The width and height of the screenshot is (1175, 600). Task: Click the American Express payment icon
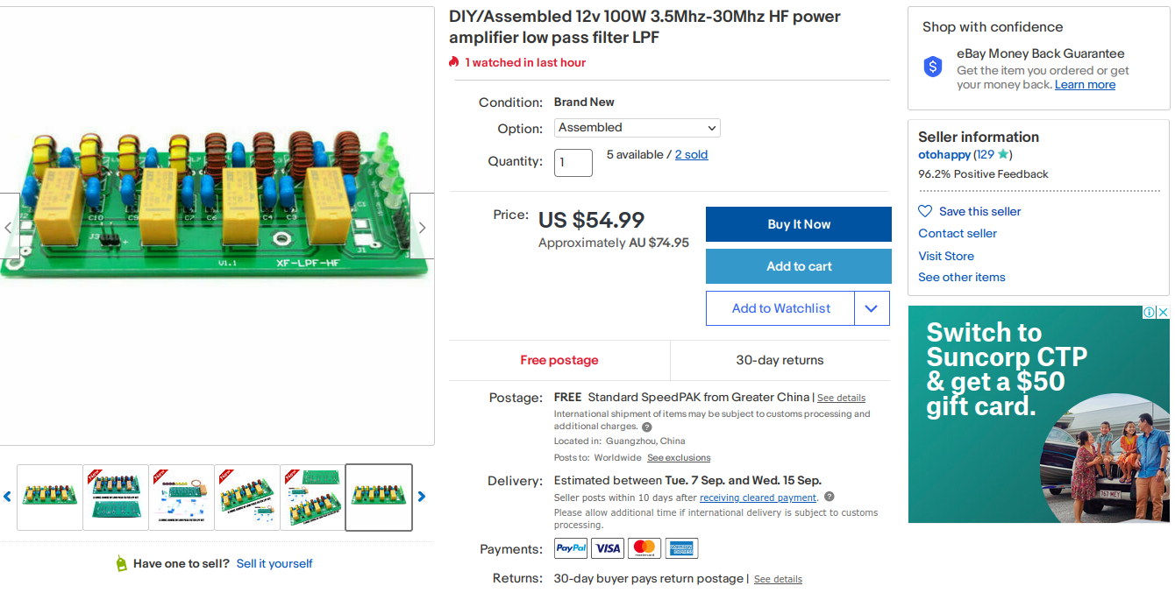681,547
